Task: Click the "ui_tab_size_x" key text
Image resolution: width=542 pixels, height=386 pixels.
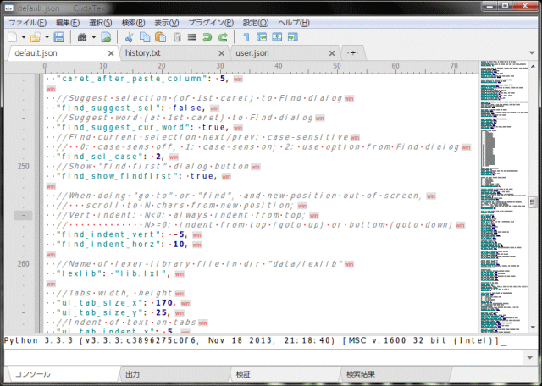Action: 102,303
